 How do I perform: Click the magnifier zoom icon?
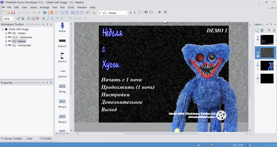point(85,18)
